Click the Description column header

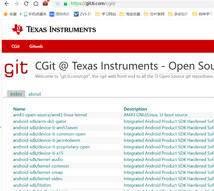(x=135, y=109)
